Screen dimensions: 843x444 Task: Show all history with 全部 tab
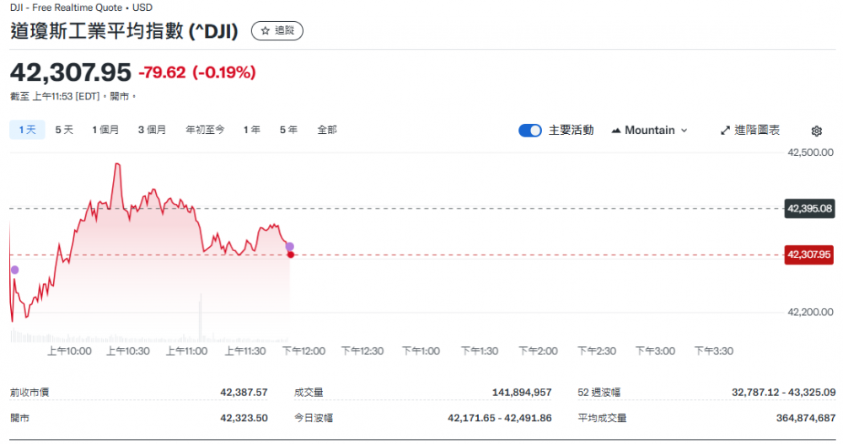click(327, 130)
